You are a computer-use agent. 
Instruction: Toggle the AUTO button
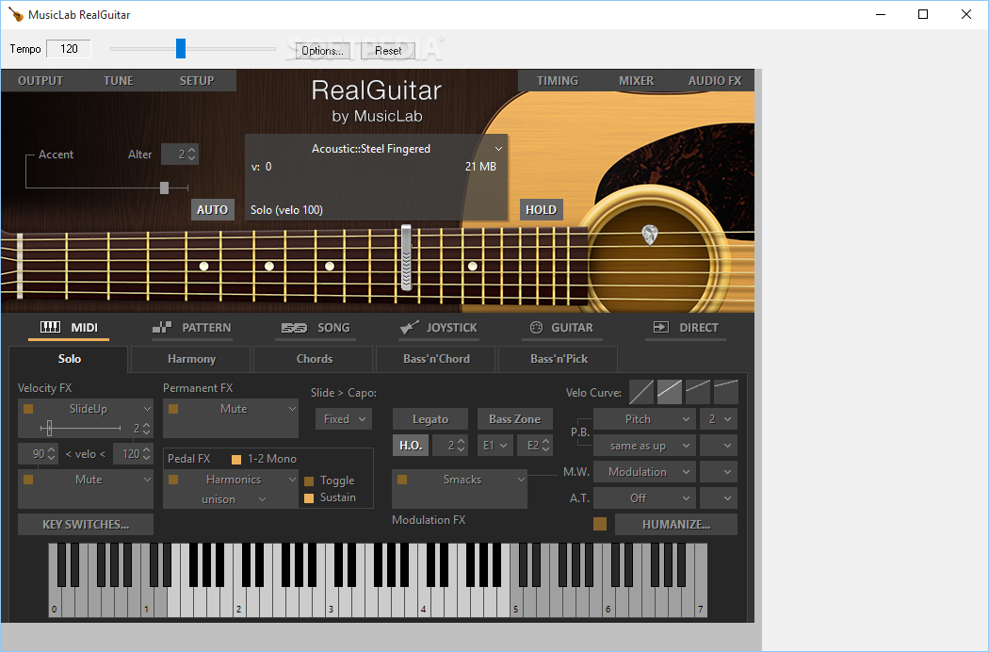click(x=213, y=209)
